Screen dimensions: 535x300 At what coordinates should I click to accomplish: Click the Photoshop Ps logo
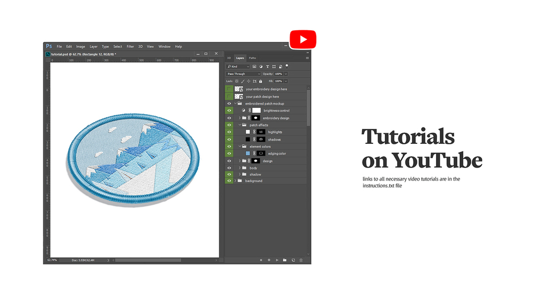(49, 46)
